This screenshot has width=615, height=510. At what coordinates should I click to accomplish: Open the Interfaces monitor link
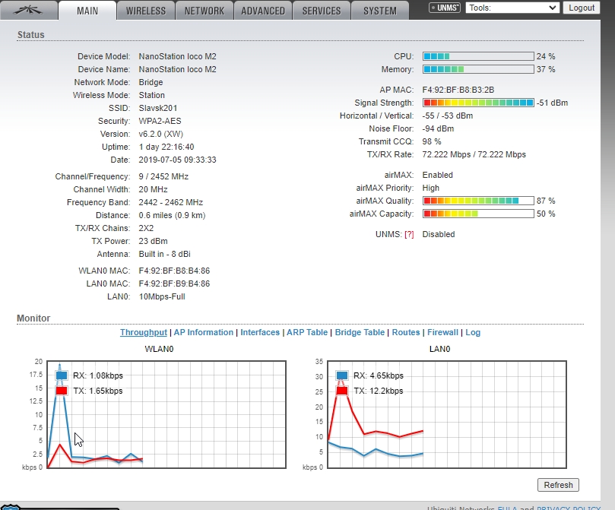[260, 332]
